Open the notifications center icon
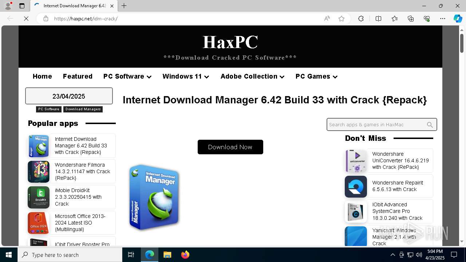This screenshot has height=262, width=466. (x=454, y=255)
